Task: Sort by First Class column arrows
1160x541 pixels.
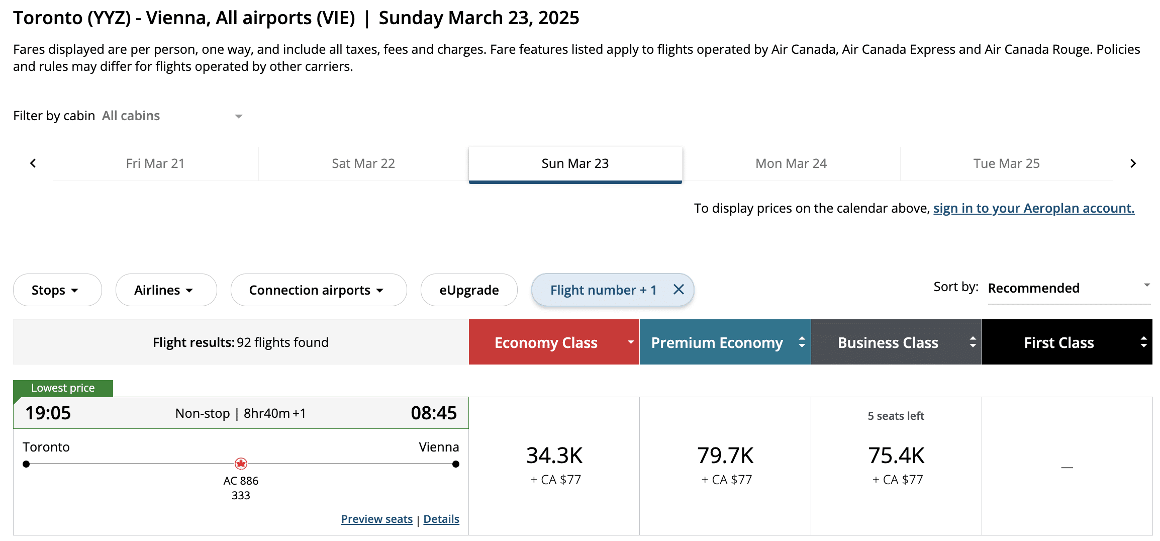Action: coord(1144,342)
